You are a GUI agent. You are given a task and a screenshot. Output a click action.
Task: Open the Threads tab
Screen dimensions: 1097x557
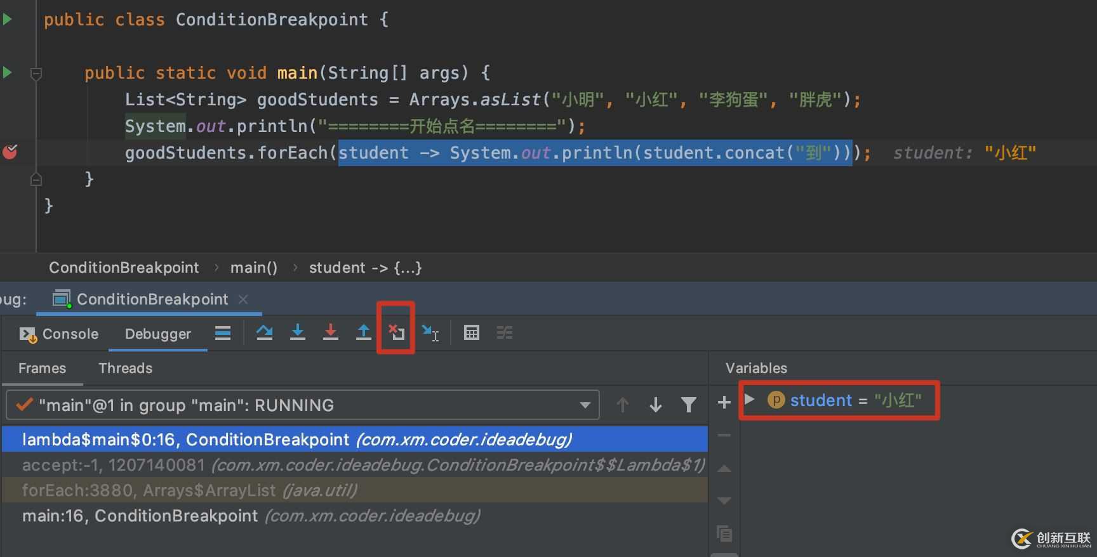[126, 368]
